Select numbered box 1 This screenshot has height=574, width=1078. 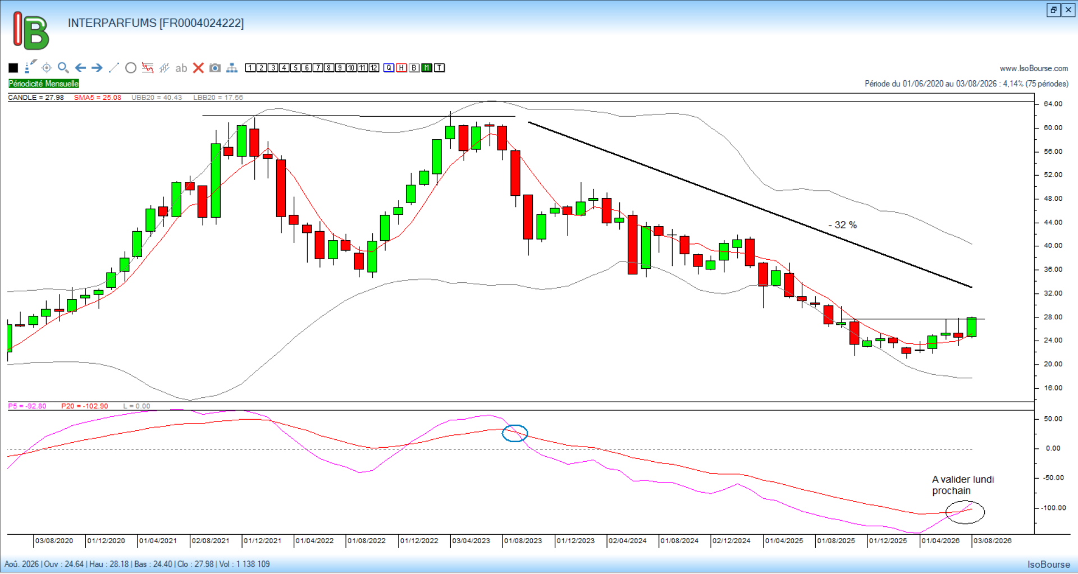click(x=250, y=68)
